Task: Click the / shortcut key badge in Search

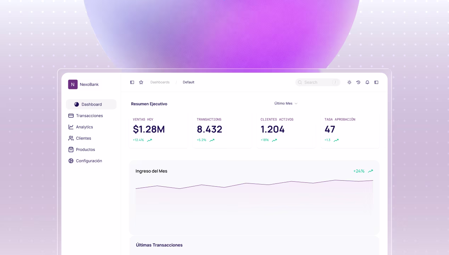Action: pyautogui.click(x=335, y=82)
